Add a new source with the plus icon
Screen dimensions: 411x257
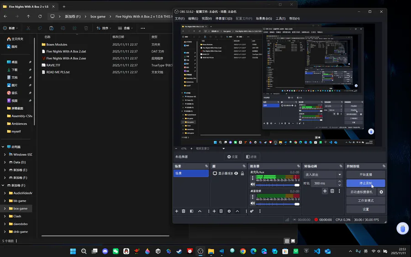[x=214, y=211]
